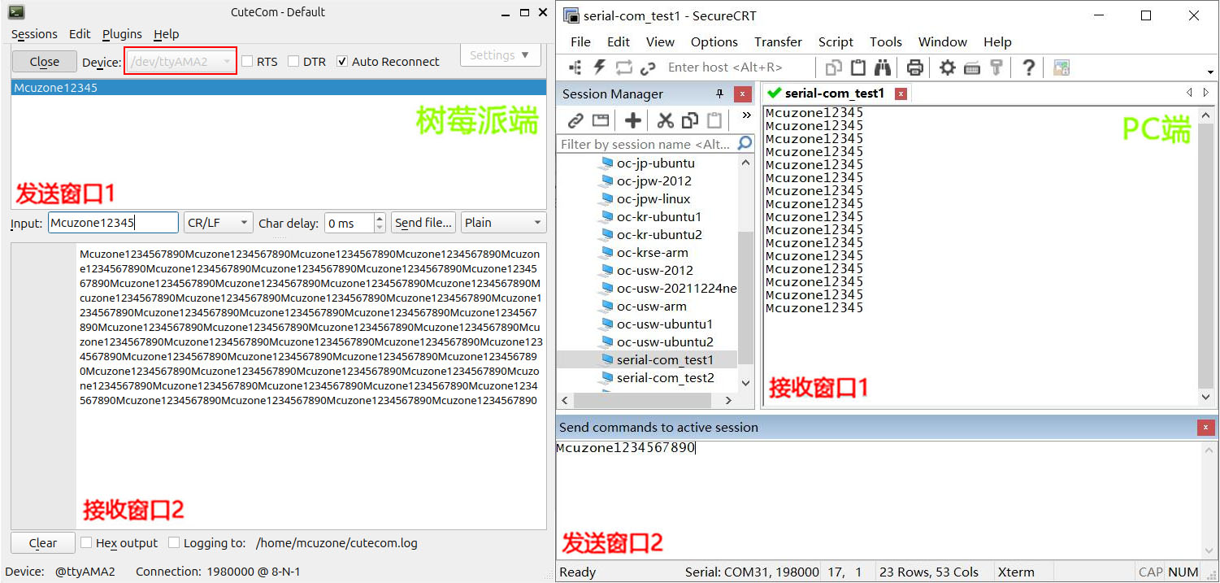Expand the Session Manager toolbar overflow chevron

coord(746,116)
